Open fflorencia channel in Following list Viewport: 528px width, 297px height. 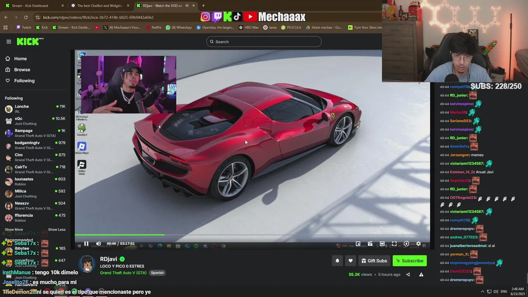[x=35, y=218]
